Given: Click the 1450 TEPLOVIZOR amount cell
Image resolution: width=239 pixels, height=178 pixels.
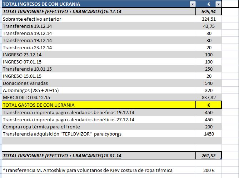Looking at the screenshot, I should click(x=209, y=134).
